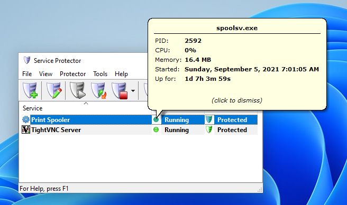The image size is (347, 205).
Task: Click the status bar help text
Action: (x=44, y=189)
